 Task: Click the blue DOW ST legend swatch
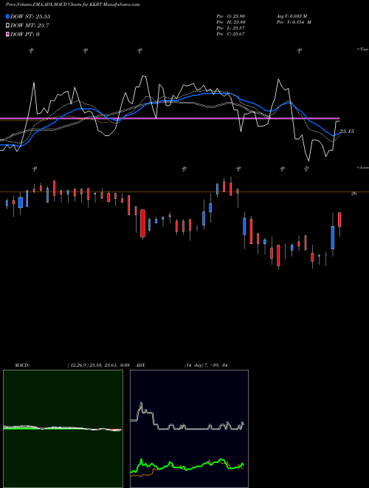pyautogui.click(x=7, y=16)
